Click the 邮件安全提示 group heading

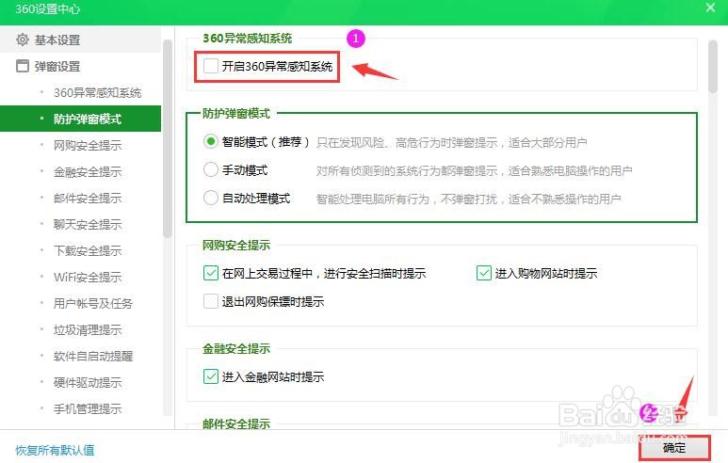click(236, 423)
